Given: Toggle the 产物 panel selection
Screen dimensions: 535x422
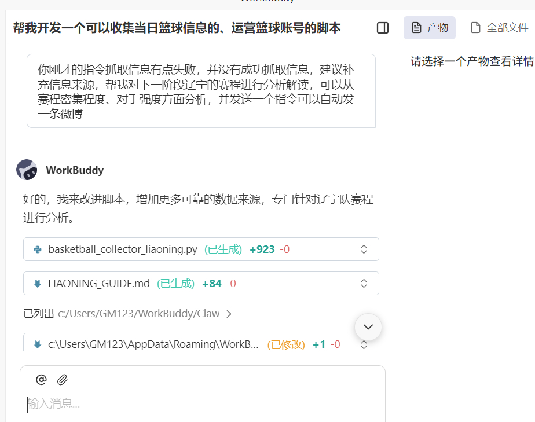Looking at the screenshot, I should pos(429,27).
